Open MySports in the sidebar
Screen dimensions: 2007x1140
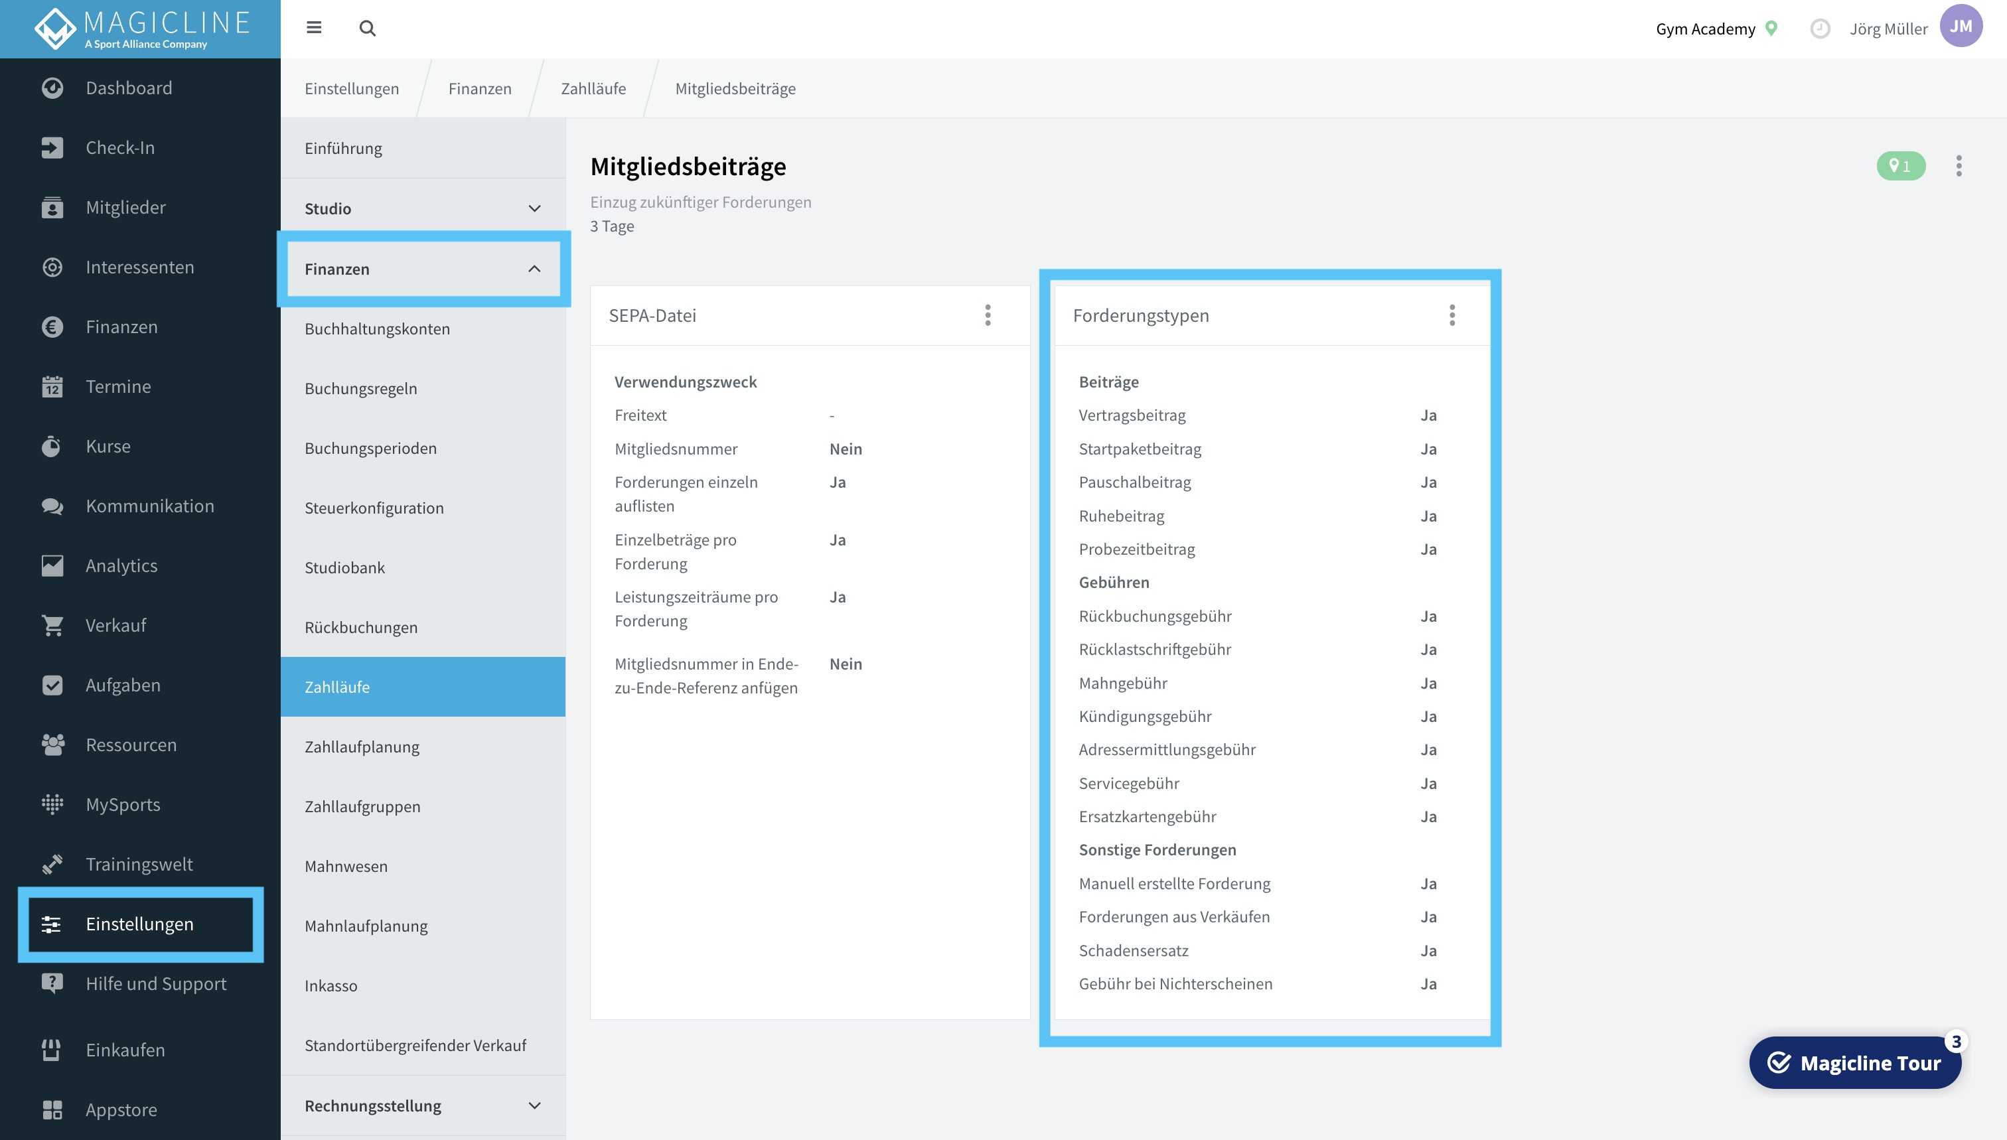pyautogui.click(x=140, y=804)
